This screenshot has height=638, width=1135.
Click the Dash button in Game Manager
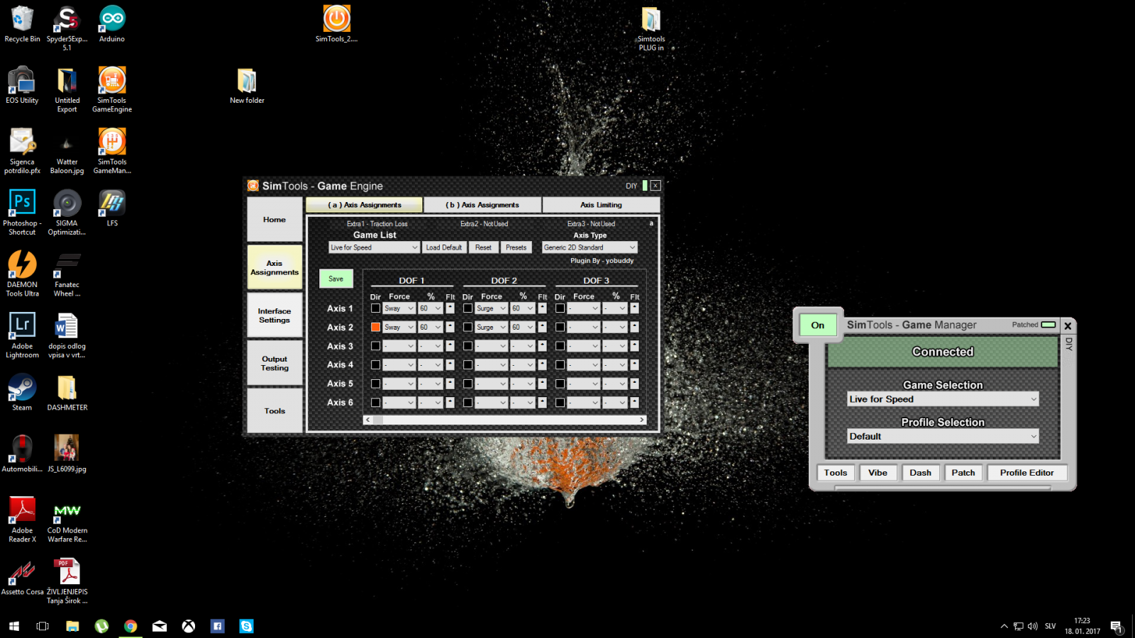(921, 473)
